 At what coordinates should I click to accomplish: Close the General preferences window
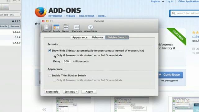pyautogui.click(x=43, y=21)
